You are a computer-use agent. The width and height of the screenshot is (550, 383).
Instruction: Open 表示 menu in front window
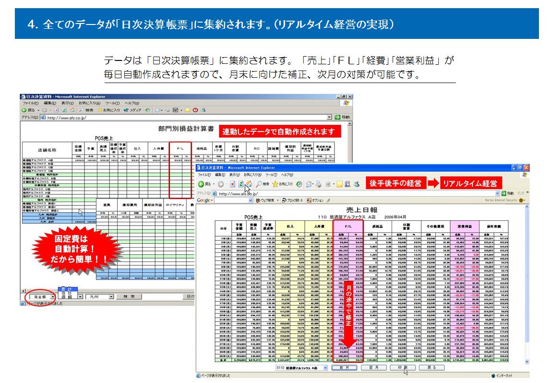(235, 175)
